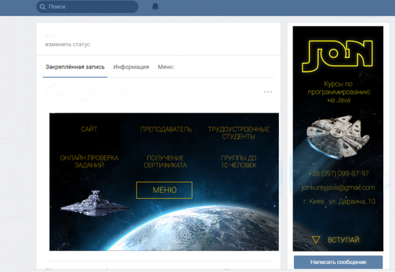Screen dimensions: 395x272
Task: Click 'изменить статус' link
Action: point(67,44)
